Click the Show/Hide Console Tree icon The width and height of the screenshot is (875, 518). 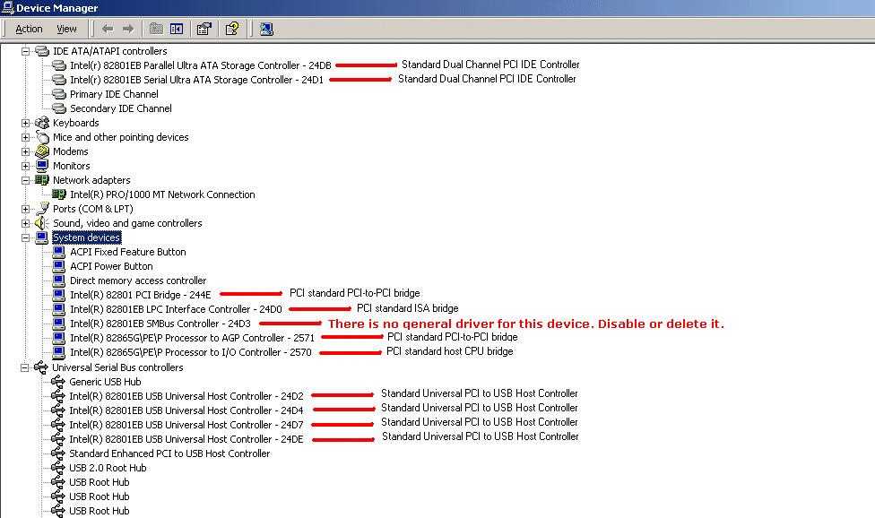(x=177, y=29)
